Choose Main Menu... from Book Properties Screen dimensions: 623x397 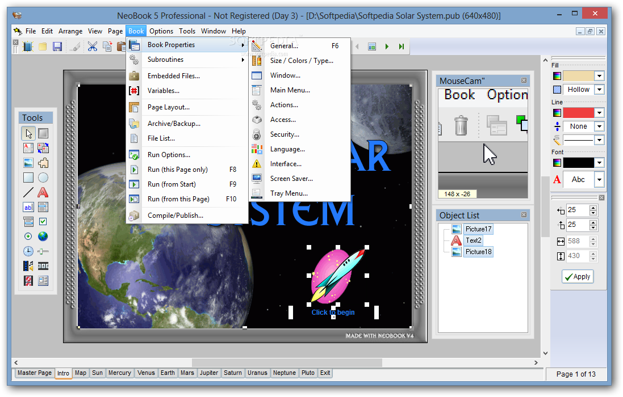pos(301,90)
